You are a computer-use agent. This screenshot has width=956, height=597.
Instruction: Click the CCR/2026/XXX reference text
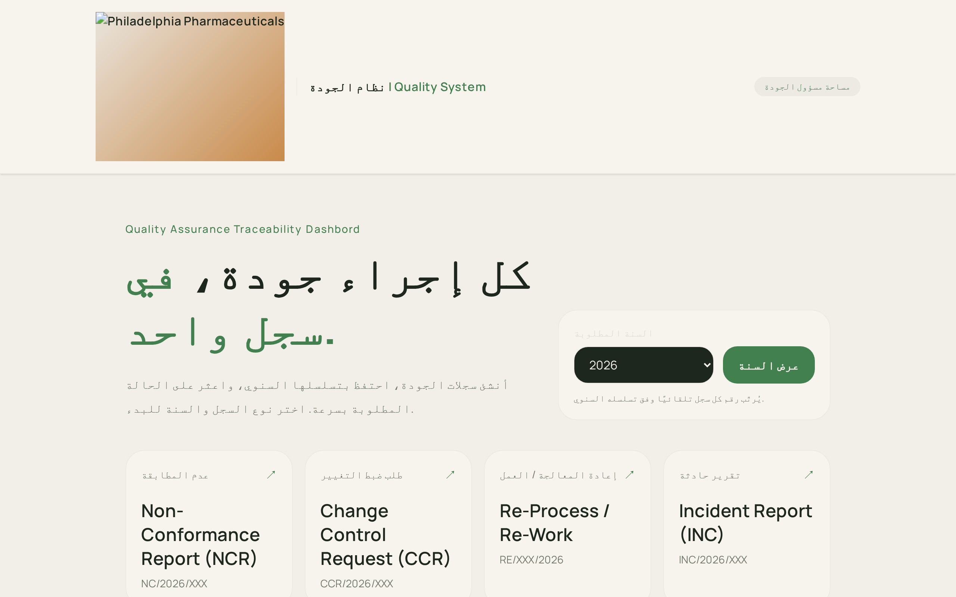357,583
